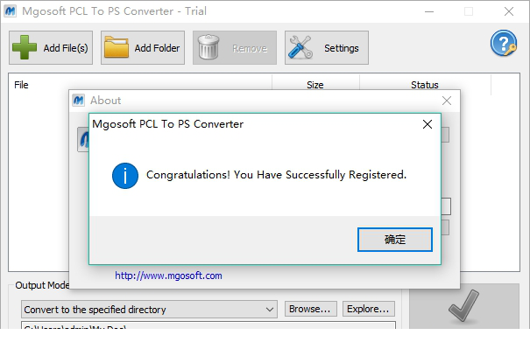Click the yellow Add Folder icon

[x=117, y=47]
